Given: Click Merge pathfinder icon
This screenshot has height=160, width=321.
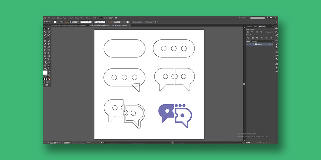Looking at the screenshot, I should pos(257,38).
